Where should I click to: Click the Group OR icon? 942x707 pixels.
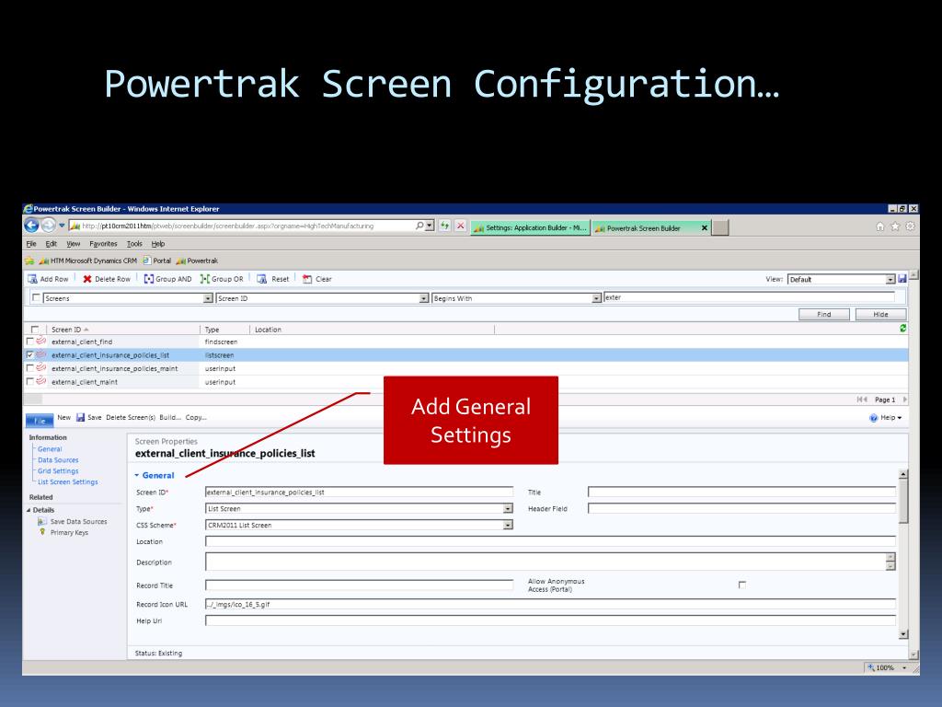tap(205, 279)
